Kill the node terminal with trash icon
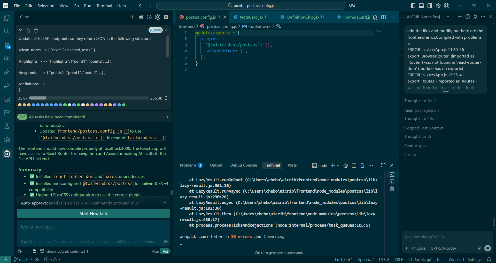This screenshot has height=263, width=496. click(x=362, y=166)
